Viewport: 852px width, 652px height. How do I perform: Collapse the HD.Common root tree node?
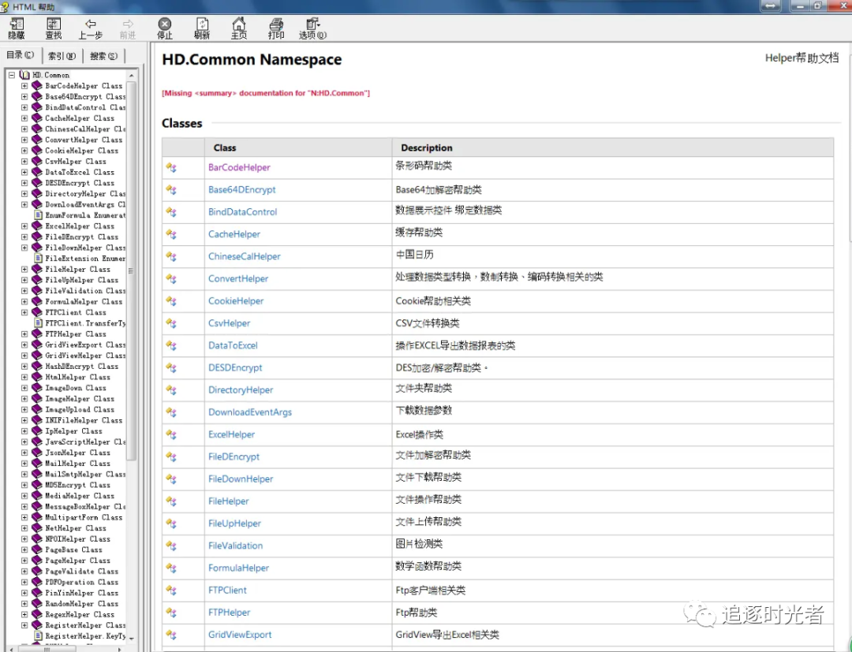point(11,75)
